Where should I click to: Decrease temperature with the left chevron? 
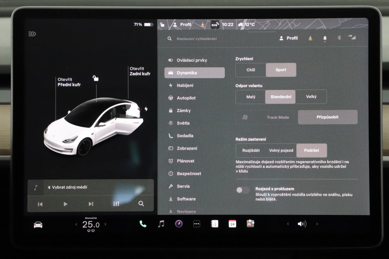(76, 224)
